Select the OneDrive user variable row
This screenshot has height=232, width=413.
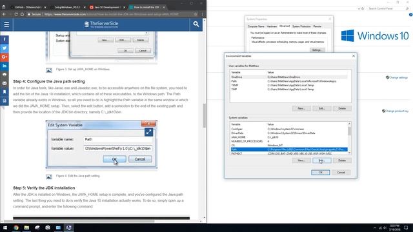[289, 77]
